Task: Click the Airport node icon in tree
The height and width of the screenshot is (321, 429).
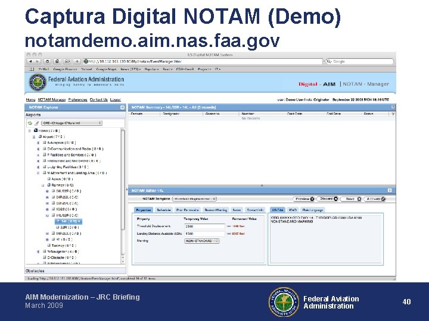Action: pyautogui.click(x=40, y=137)
